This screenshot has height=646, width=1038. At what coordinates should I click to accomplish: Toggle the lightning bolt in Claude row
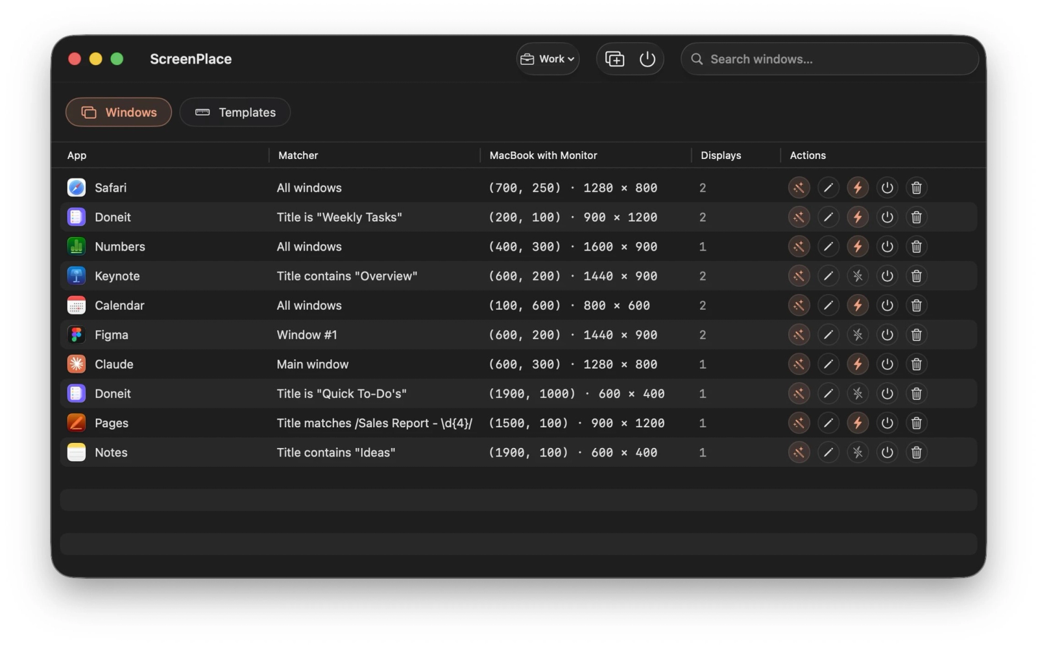[858, 364]
